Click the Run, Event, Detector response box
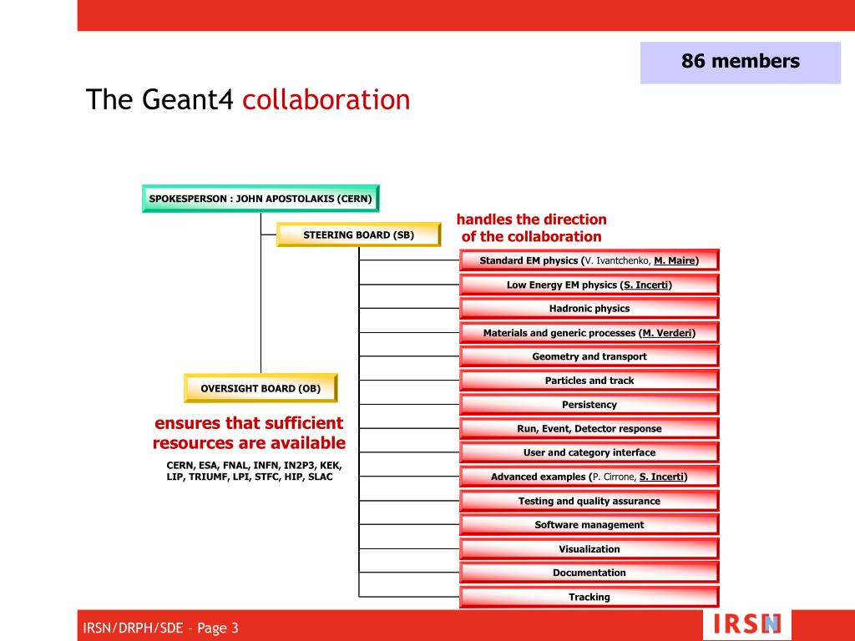Screen dimensions: 855x641 (589, 428)
